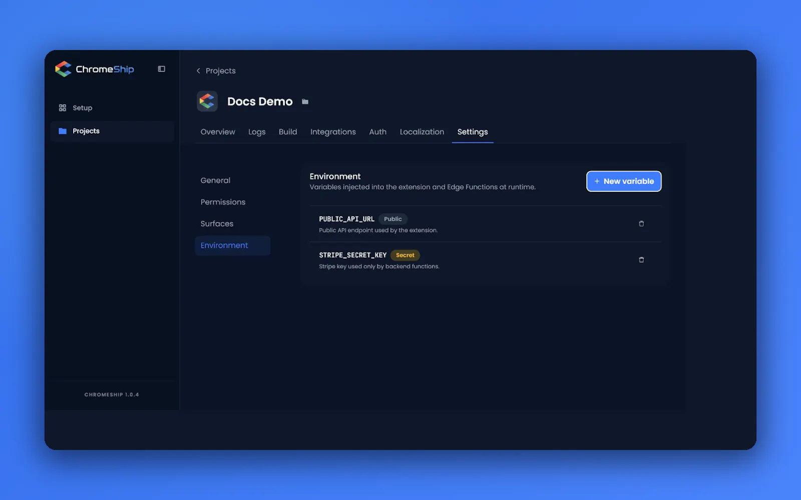Select Environment settings section
The width and height of the screenshot is (801, 500).
pyautogui.click(x=232, y=245)
